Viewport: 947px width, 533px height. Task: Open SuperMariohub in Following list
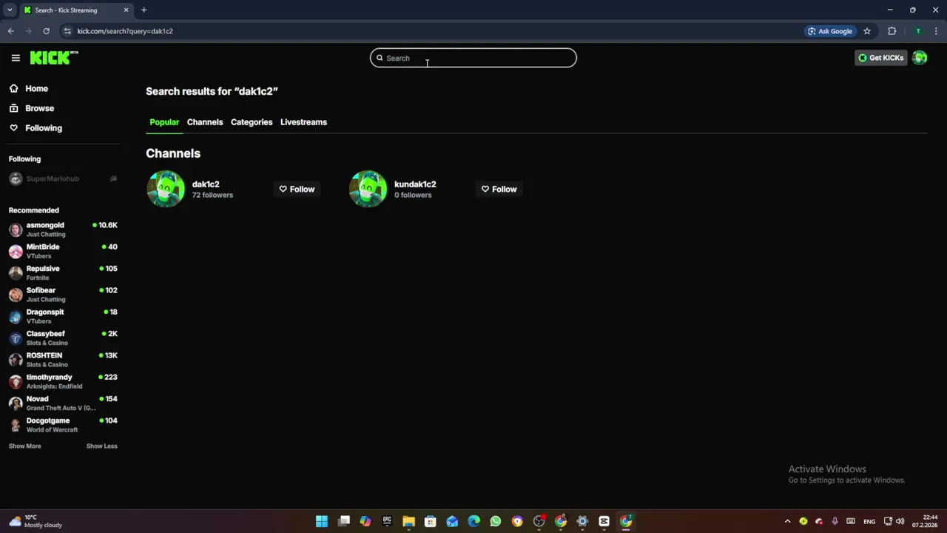53,178
